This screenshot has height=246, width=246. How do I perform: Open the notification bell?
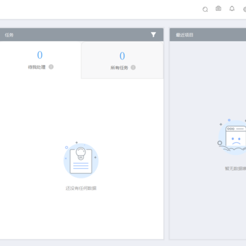click(x=232, y=9)
